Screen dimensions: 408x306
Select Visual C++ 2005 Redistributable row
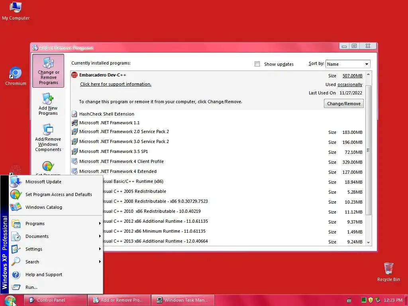pos(218,192)
